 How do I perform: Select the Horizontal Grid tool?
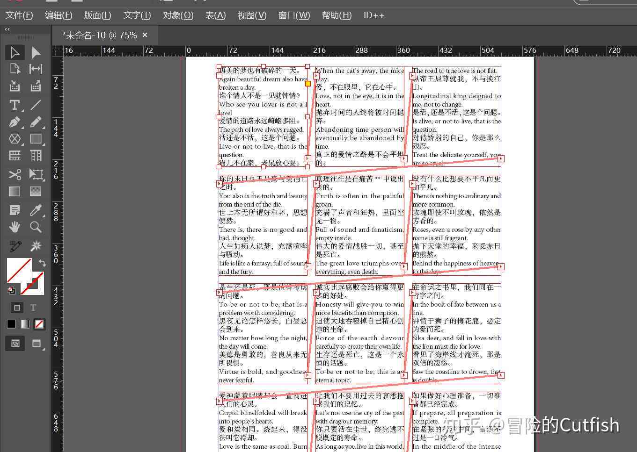click(x=15, y=156)
